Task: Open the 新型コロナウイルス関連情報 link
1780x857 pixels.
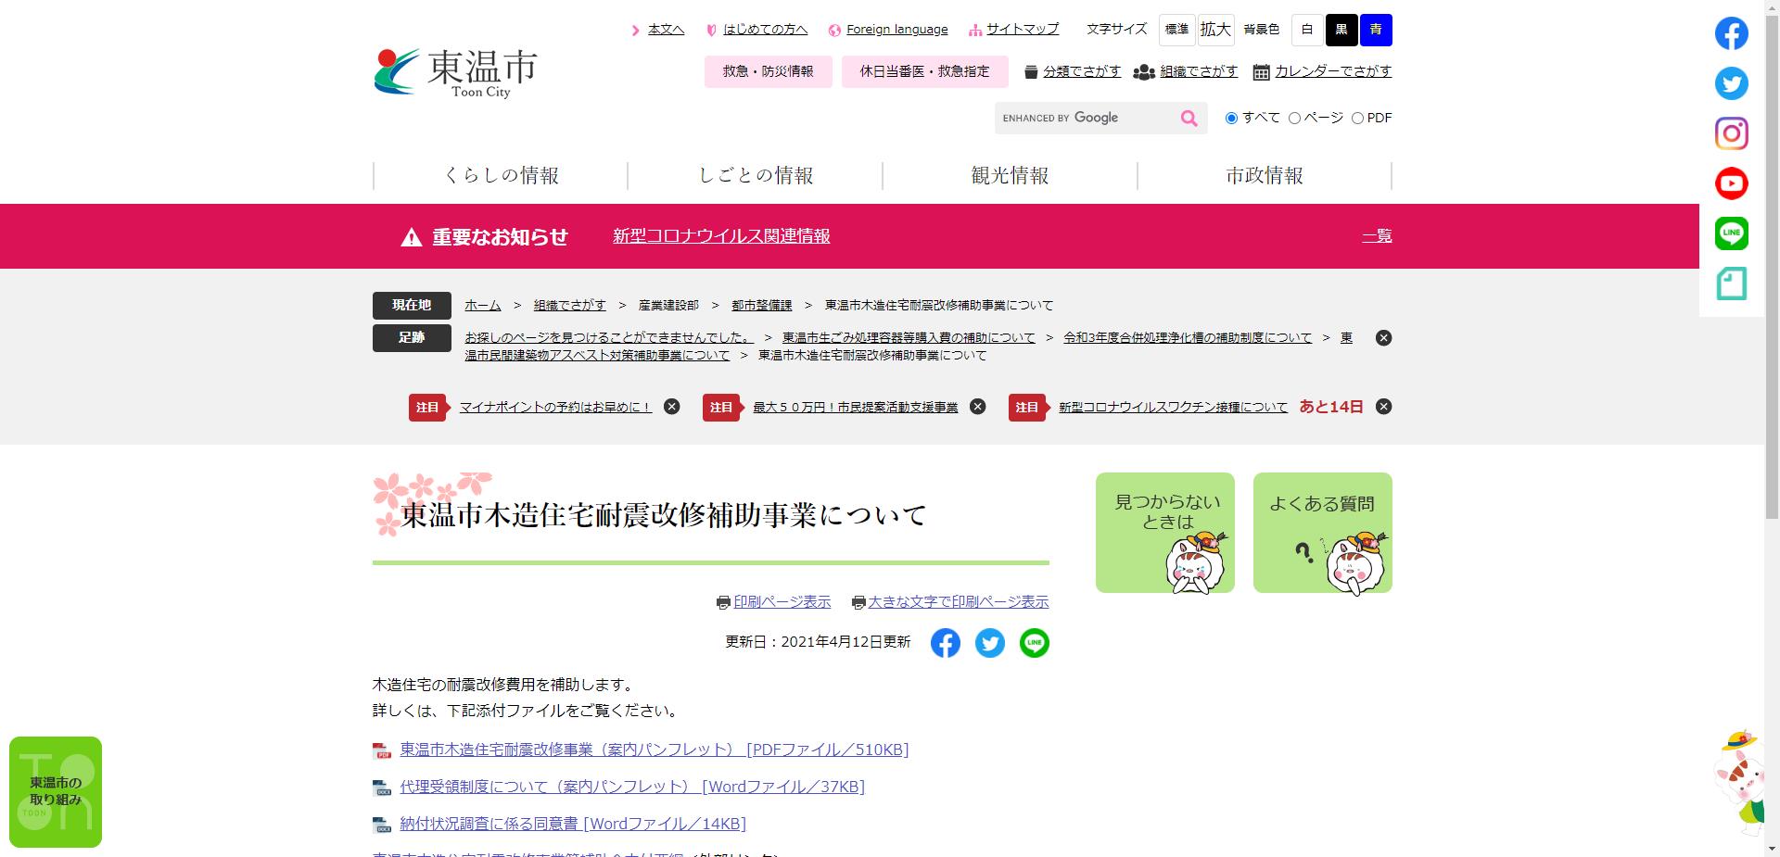Action: (721, 236)
